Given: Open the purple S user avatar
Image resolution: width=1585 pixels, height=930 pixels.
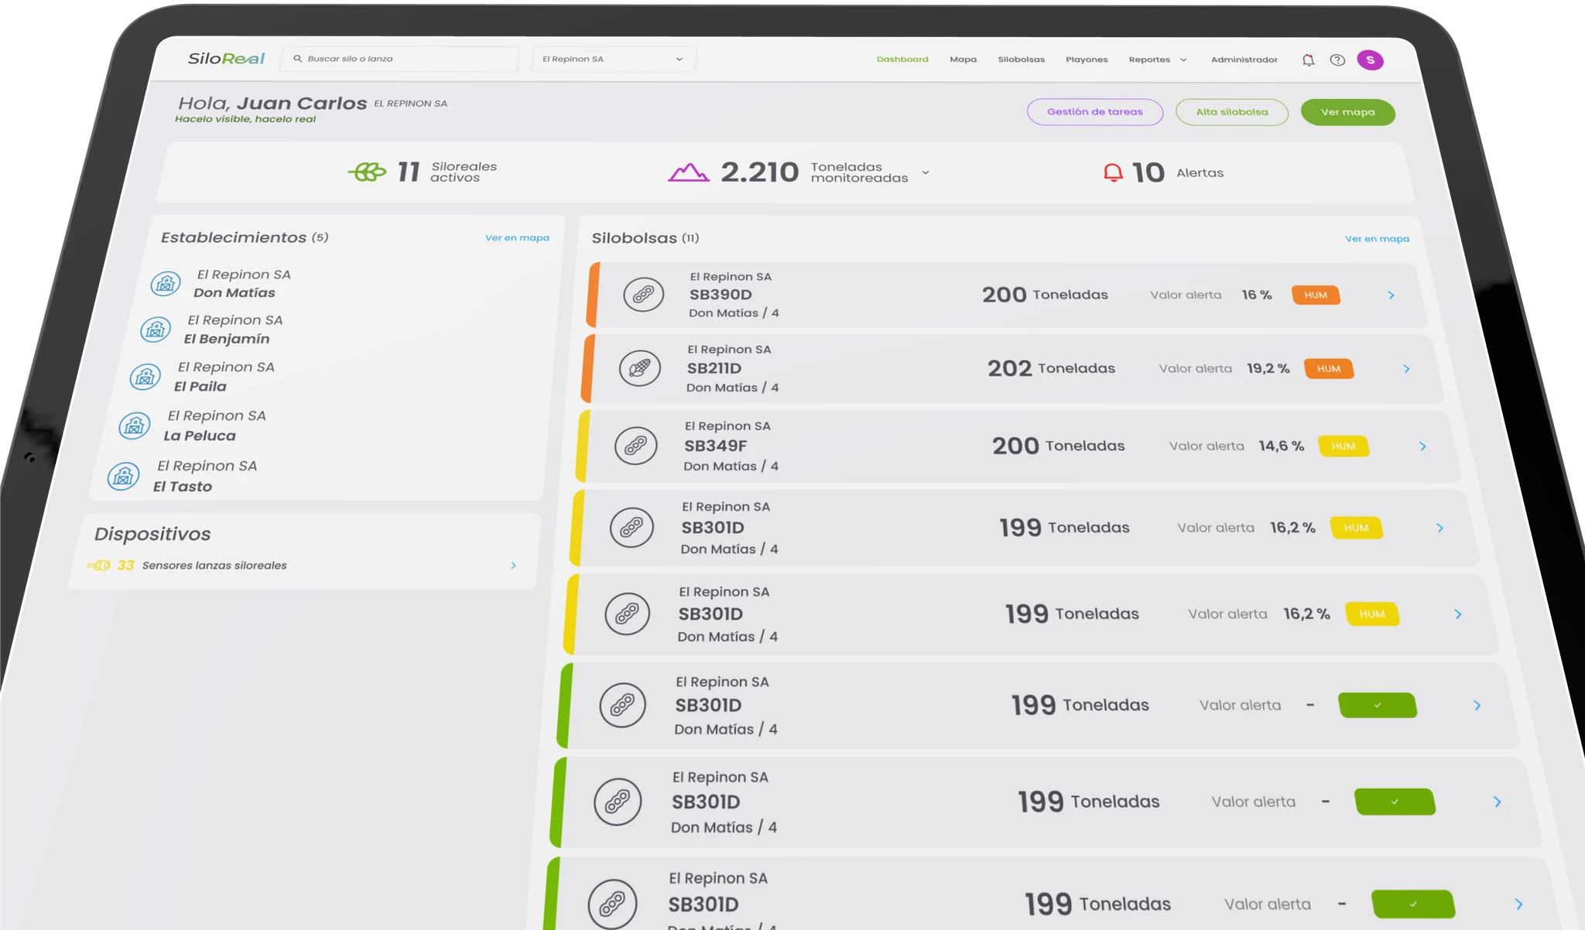Looking at the screenshot, I should tap(1370, 60).
